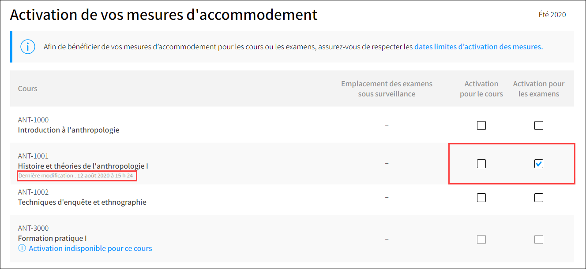Enable course activation for ANT-1000

coord(481,125)
